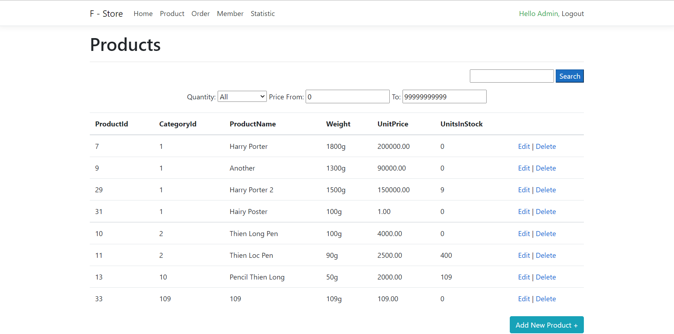Log out using the Logout link
This screenshot has height=334, width=674.
pos(572,14)
